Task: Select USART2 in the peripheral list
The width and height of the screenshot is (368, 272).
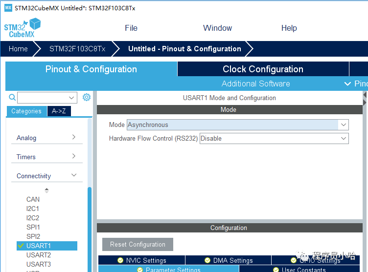Action: [39, 255]
